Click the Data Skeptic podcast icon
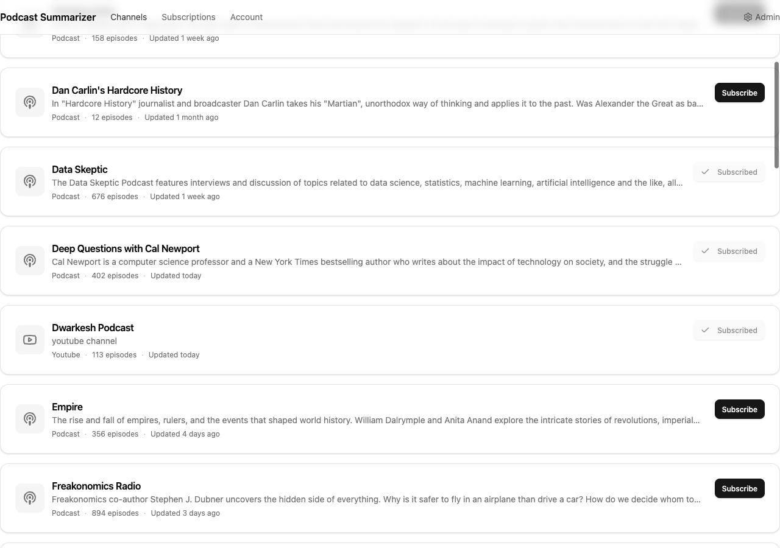The width and height of the screenshot is (780, 548). click(x=29, y=181)
